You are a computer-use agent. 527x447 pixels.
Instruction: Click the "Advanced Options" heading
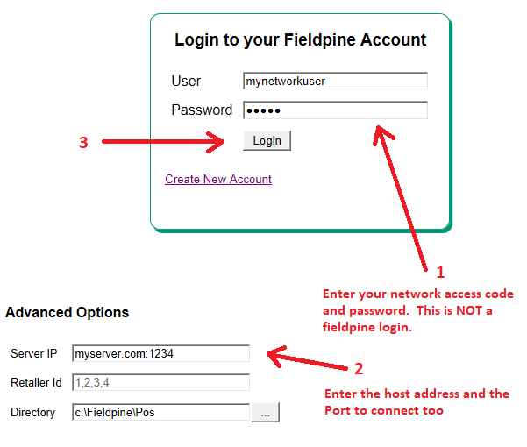(67, 313)
